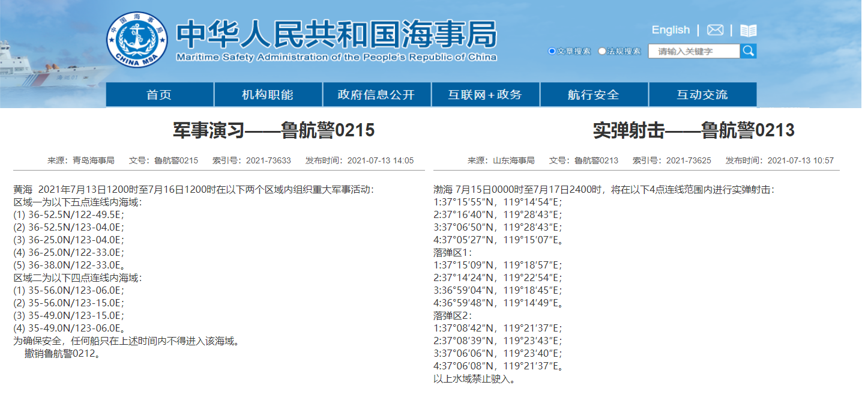Open the 互动交流 menu
Viewport: 862px width, 394px height.
[702, 95]
